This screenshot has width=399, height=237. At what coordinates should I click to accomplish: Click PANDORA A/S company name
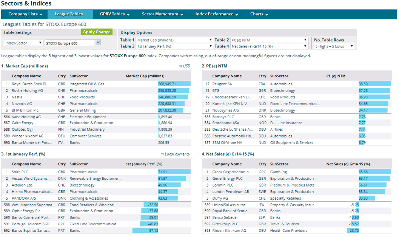pyautogui.click(x=24, y=199)
